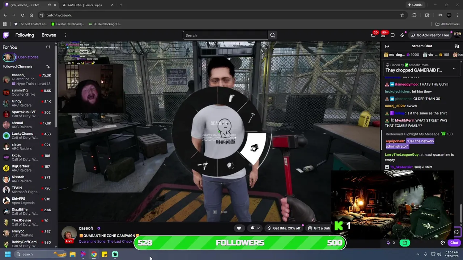
Task: Open PC Overclocking bookmark
Action: [x=104, y=24]
